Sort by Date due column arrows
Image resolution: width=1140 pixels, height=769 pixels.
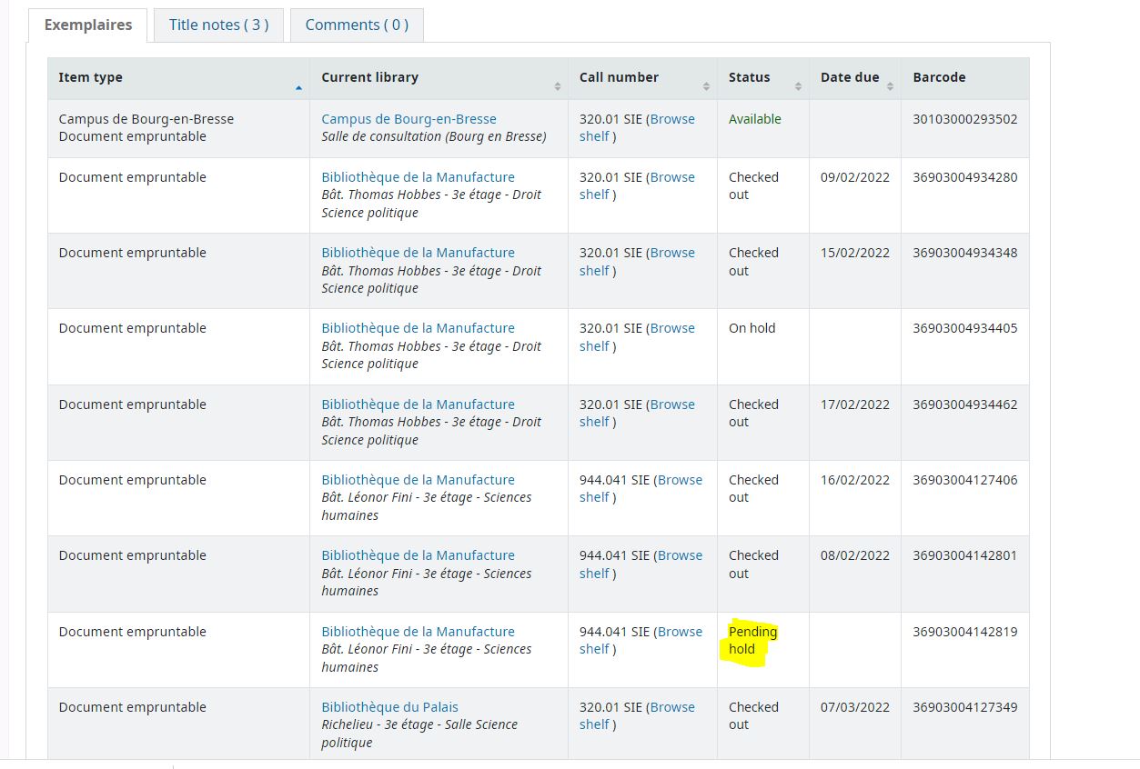point(890,86)
